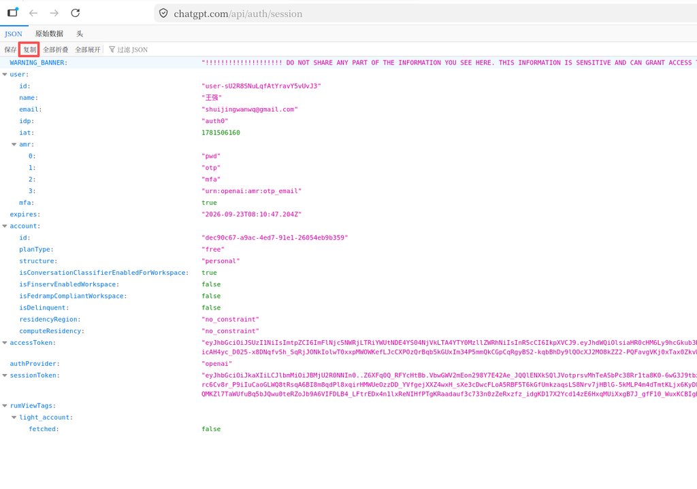The width and height of the screenshot is (697, 489).
Task: Click the planType value free
Action: [213, 250]
